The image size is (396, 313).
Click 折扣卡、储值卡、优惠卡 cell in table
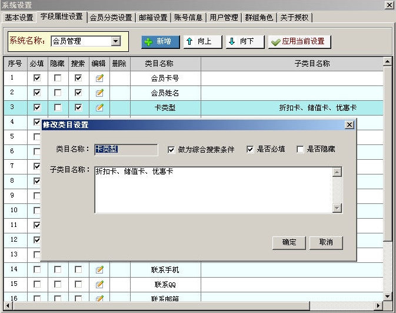point(292,107)
